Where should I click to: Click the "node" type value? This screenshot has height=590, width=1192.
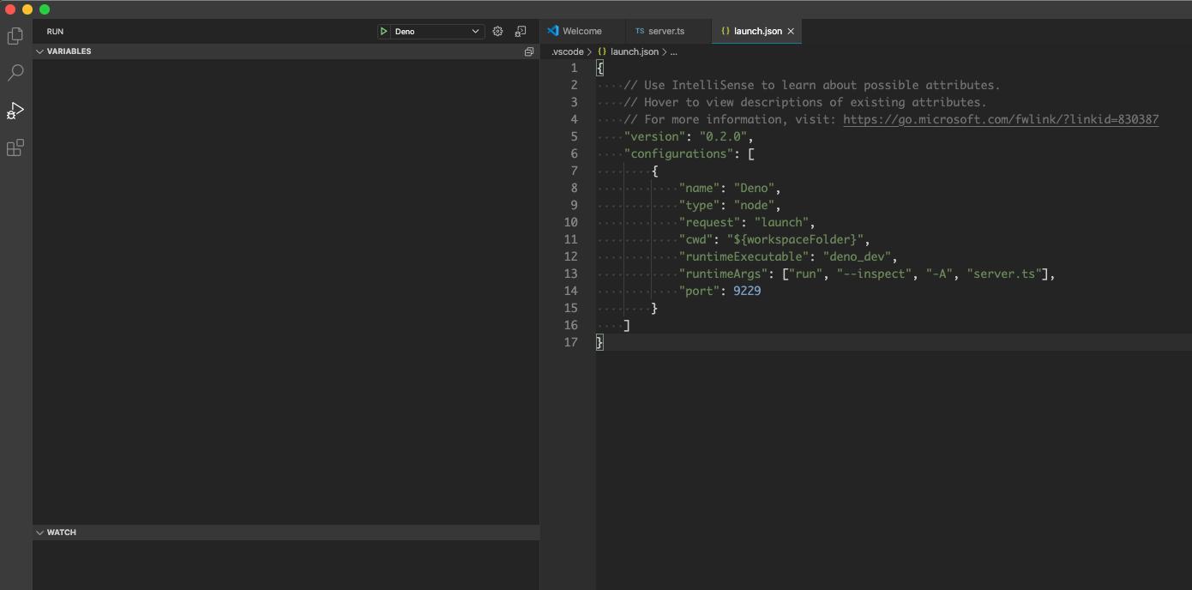tap(754, 205)
